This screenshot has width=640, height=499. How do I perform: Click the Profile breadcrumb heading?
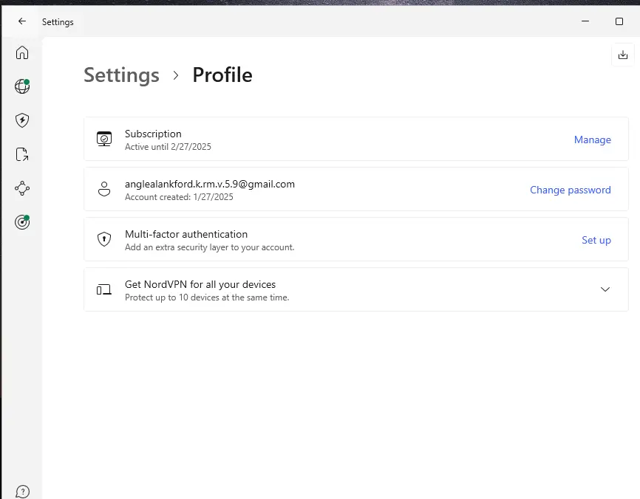point(222,75)
